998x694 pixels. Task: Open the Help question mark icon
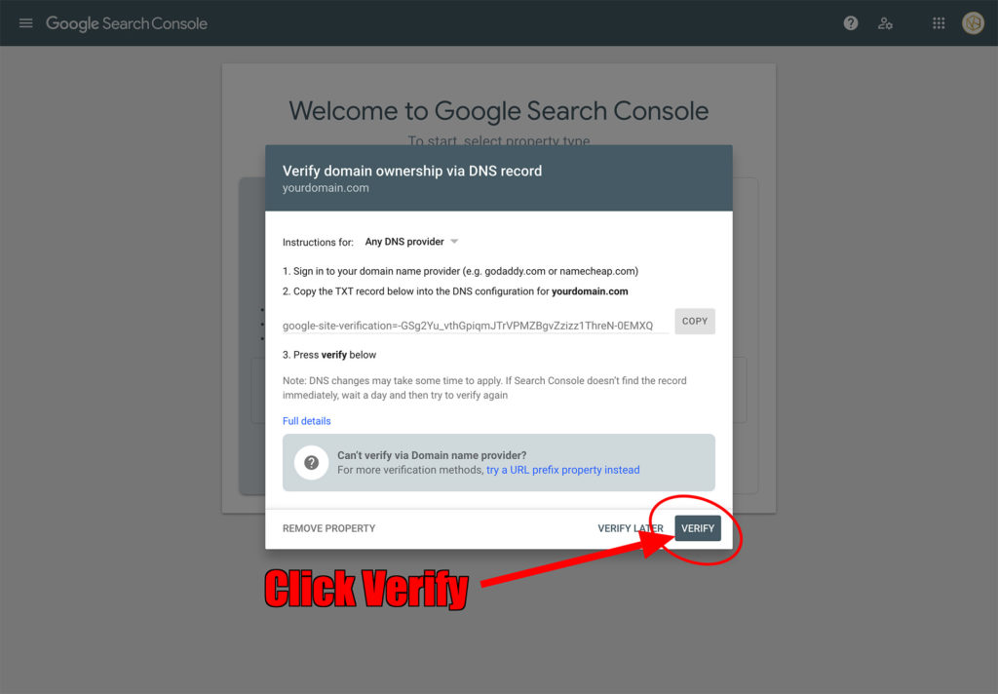(x=850, y=23)
